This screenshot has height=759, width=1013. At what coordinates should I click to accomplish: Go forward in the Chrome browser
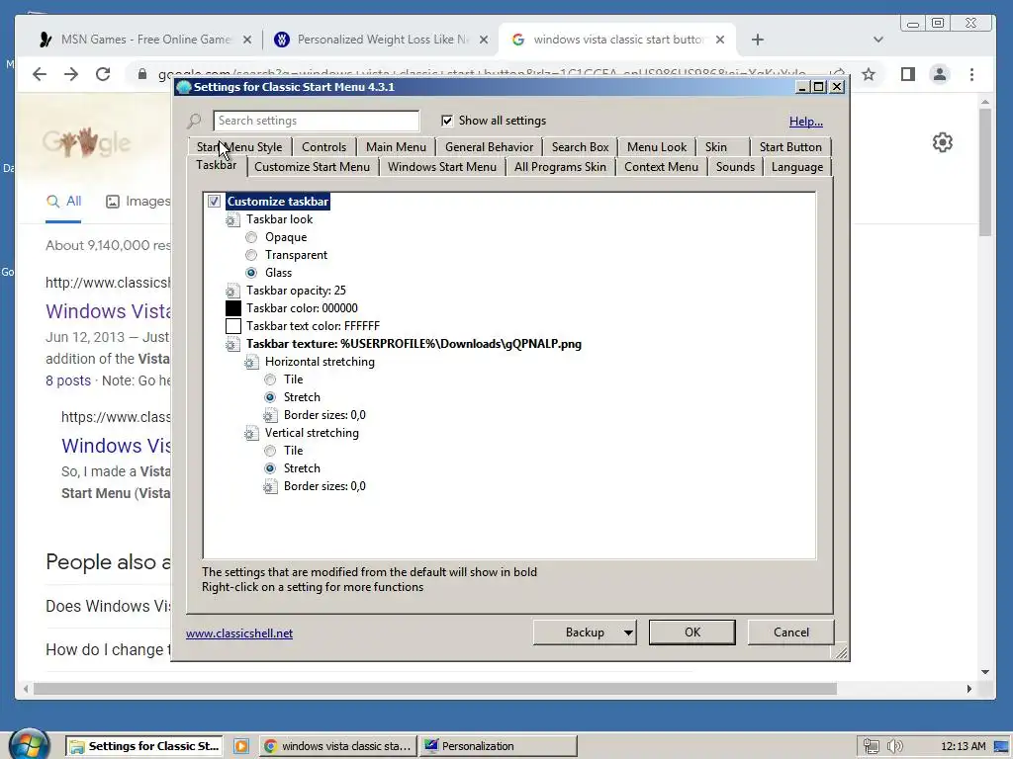pos(71,74)
